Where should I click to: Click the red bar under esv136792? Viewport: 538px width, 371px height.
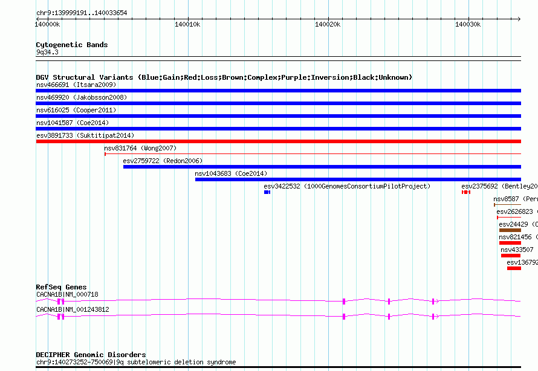click(x=514, y=268)
